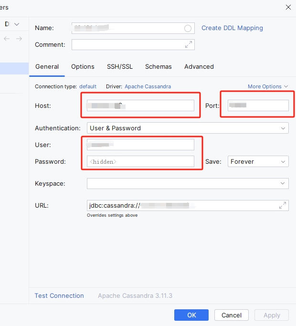Switch to the General tab
The height and width of the screenshot is (326, 296).
point(47,66)
